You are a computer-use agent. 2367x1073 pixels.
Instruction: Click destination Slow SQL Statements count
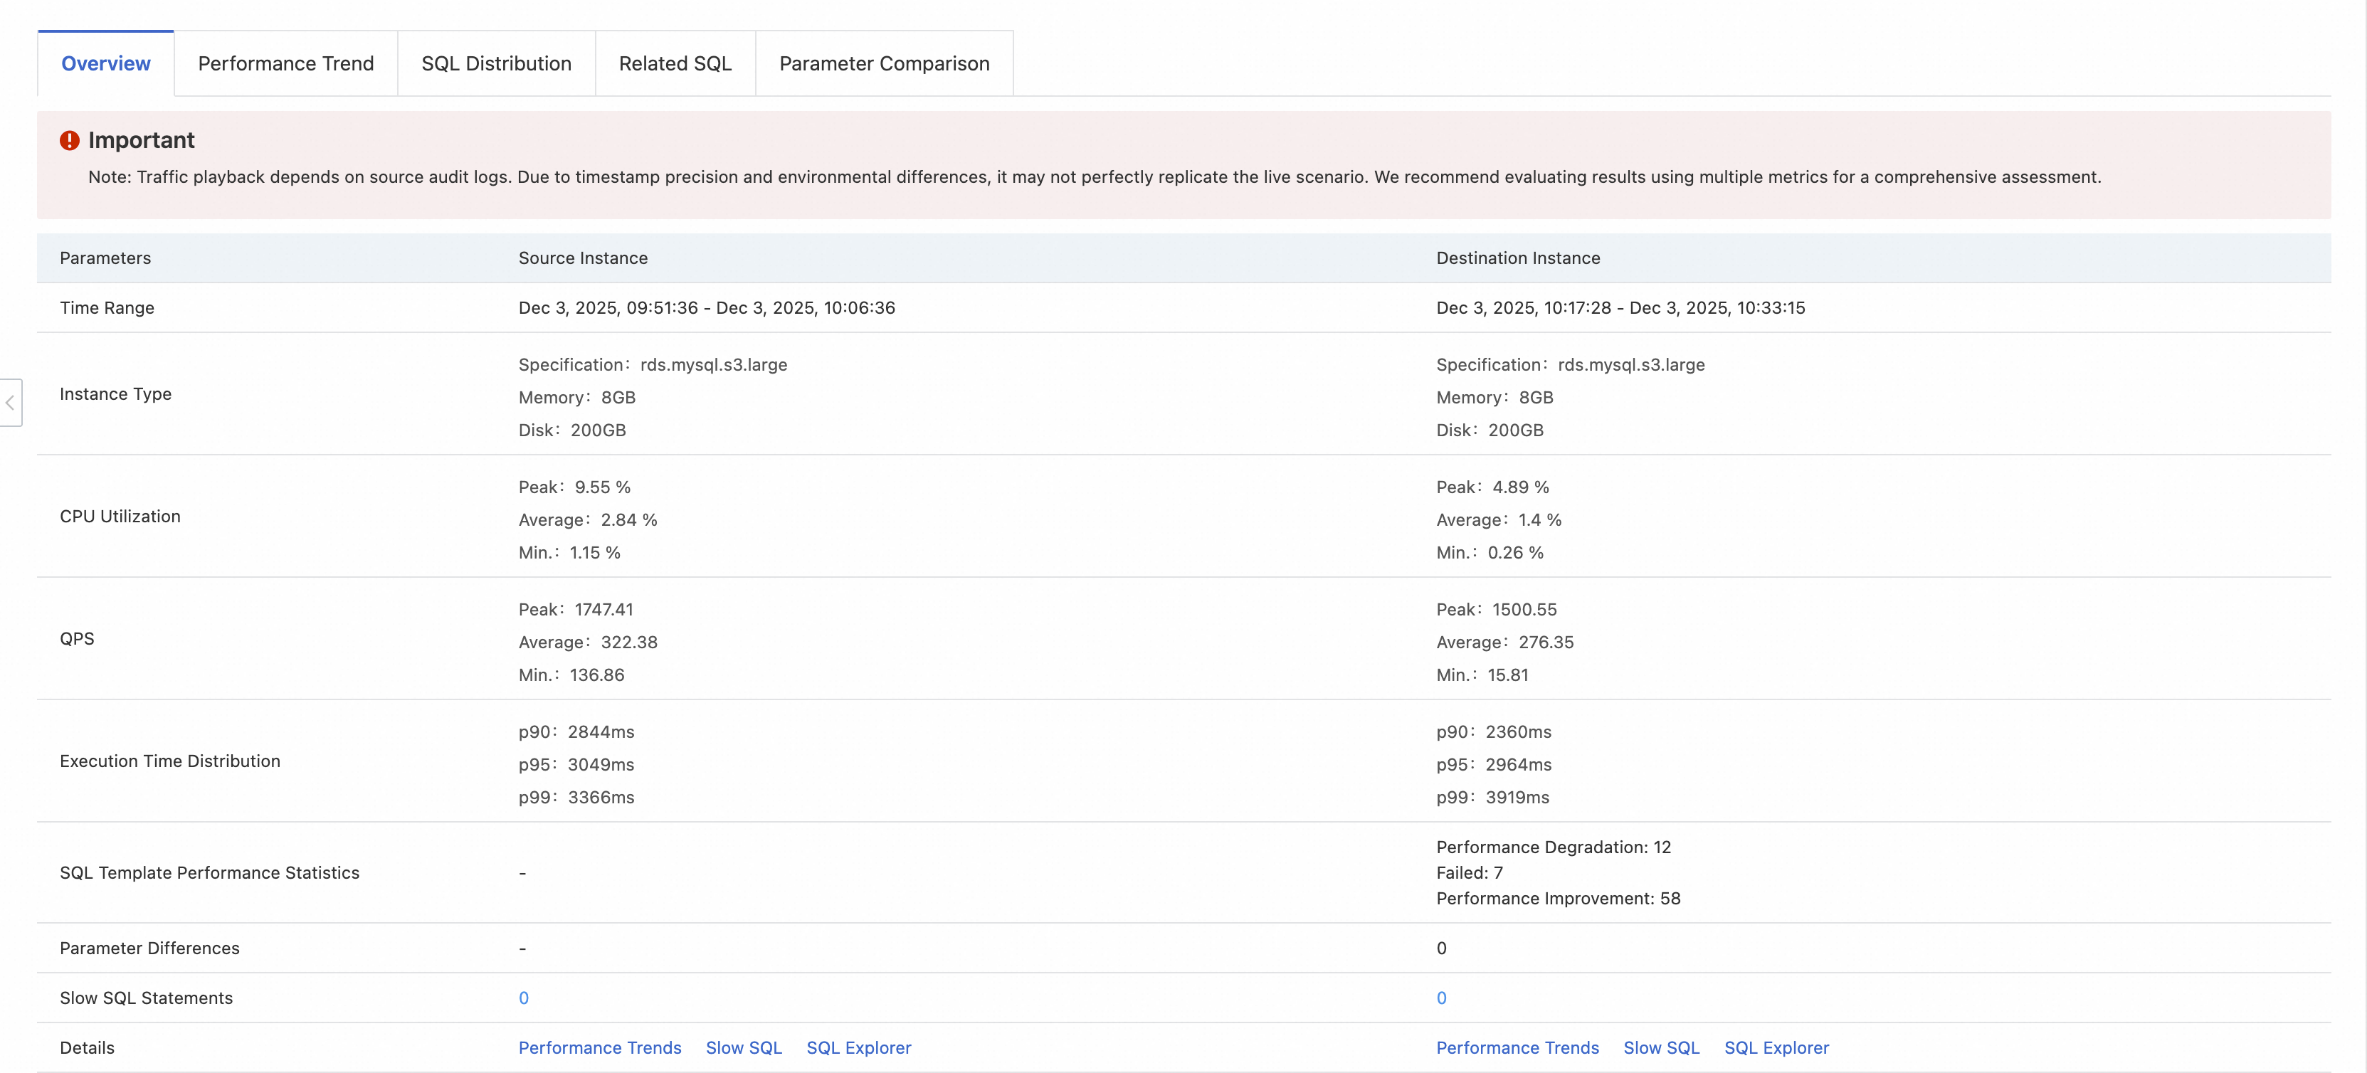pyautogui.click(x=1441, y=998)
